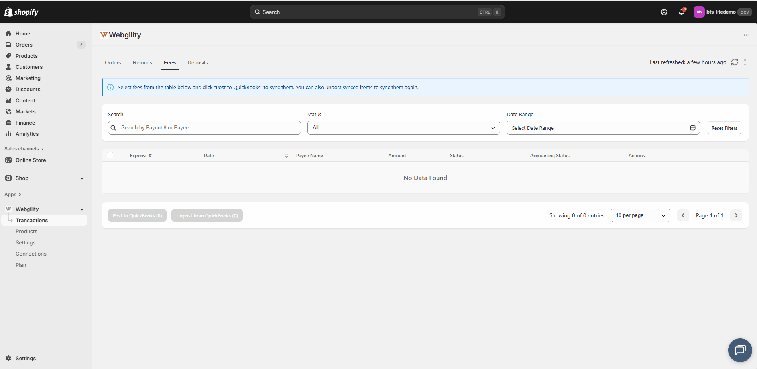Click the Search by Payout or Payee field
This screenshot has height=369, width=757.
coord(204,128)
